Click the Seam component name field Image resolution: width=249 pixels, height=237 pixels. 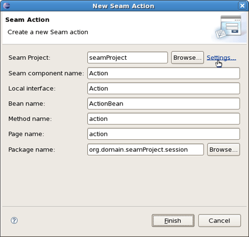[164, 73]
